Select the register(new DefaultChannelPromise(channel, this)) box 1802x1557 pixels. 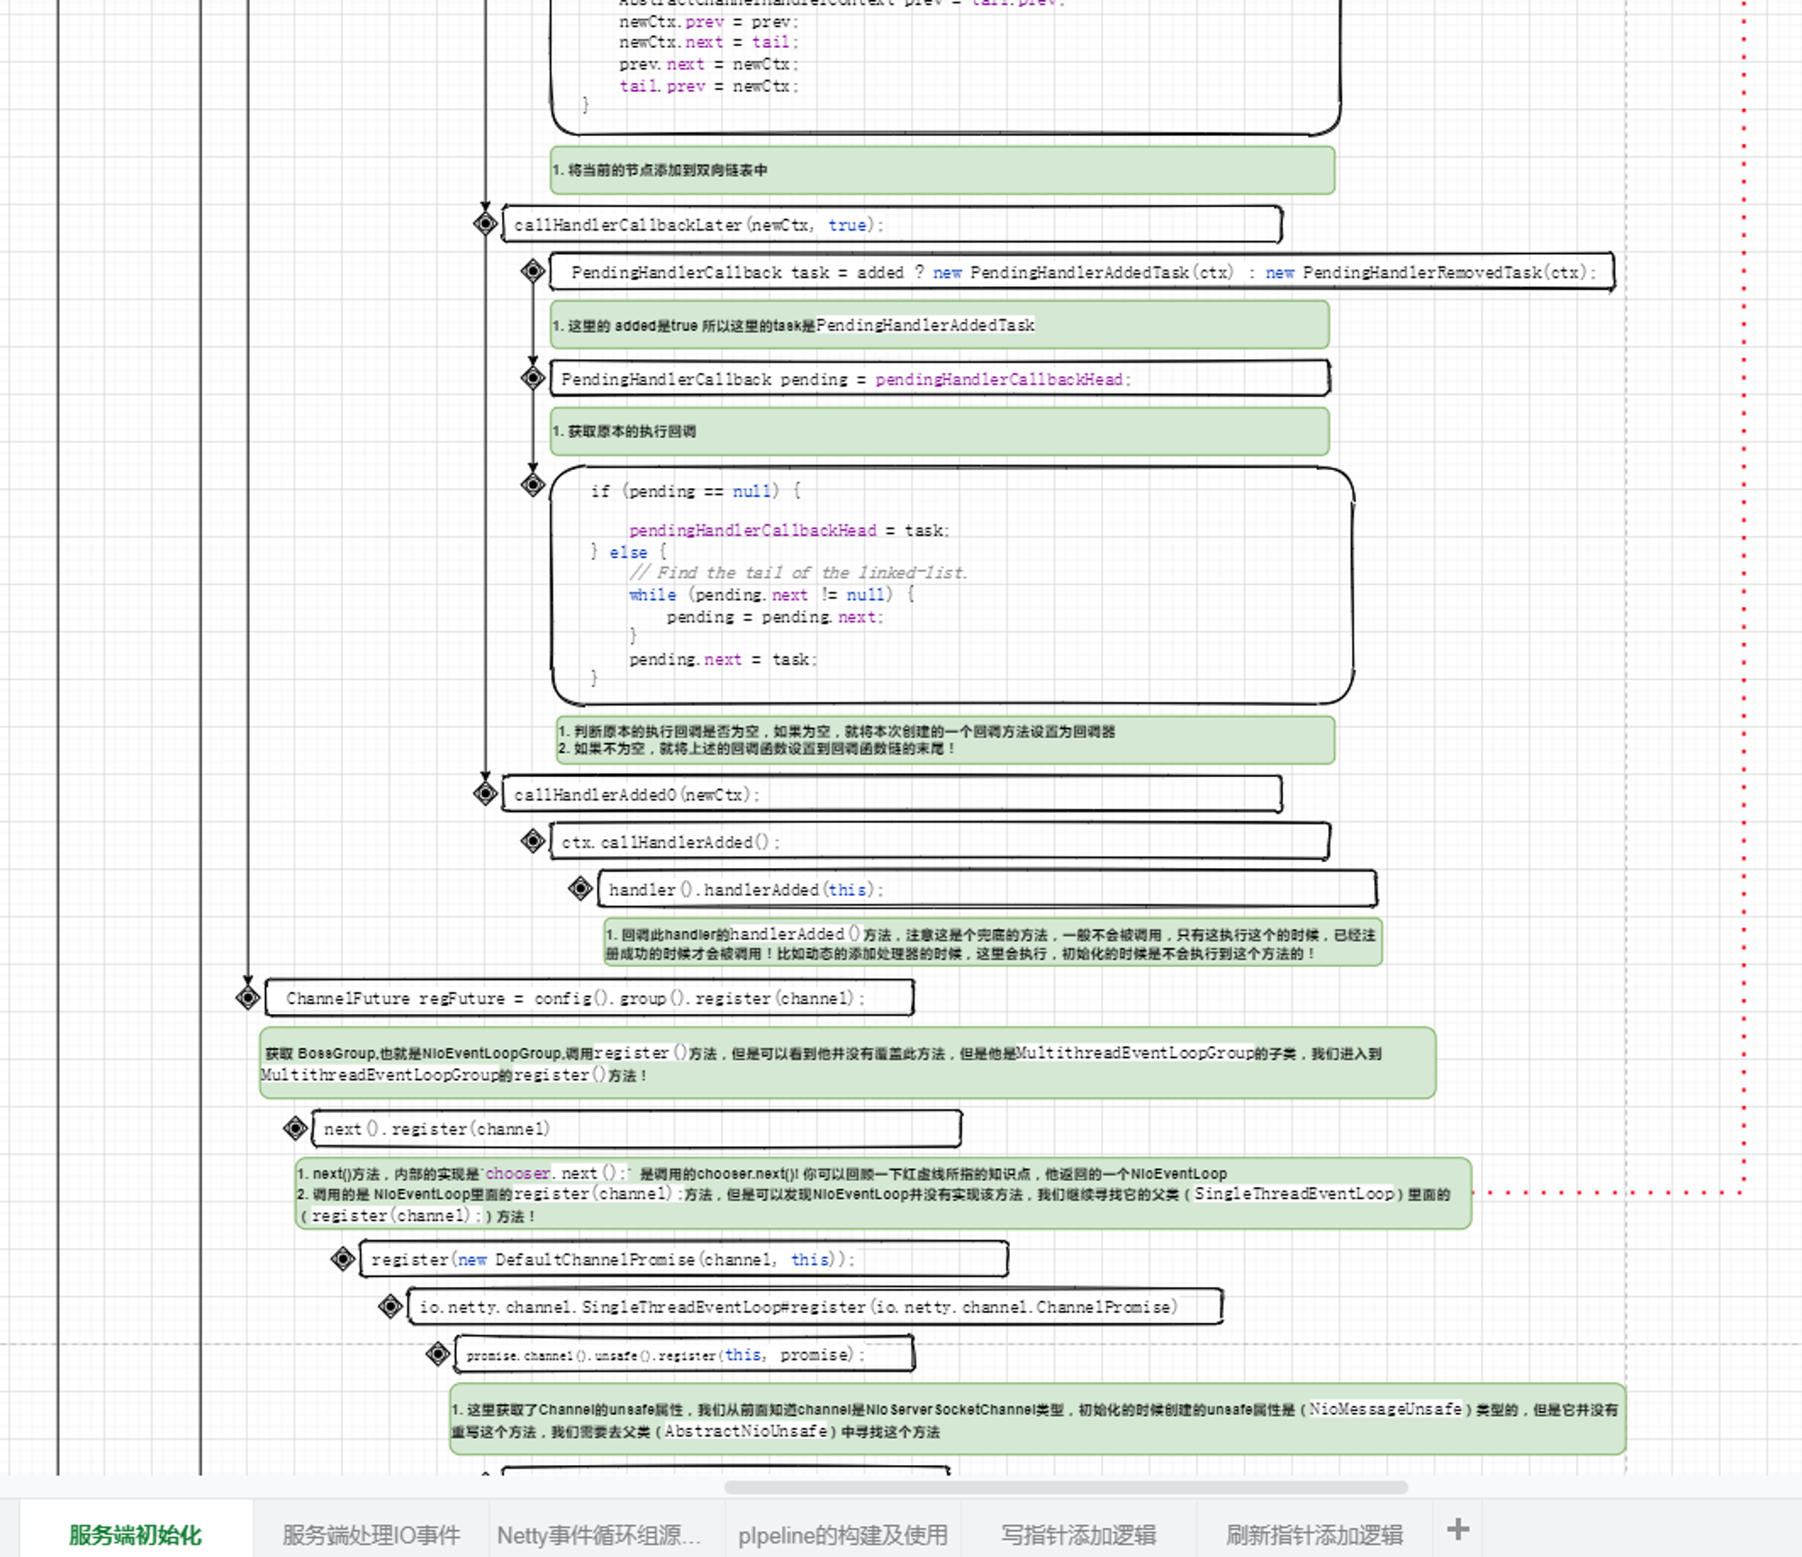click(x=684, y=1259)
